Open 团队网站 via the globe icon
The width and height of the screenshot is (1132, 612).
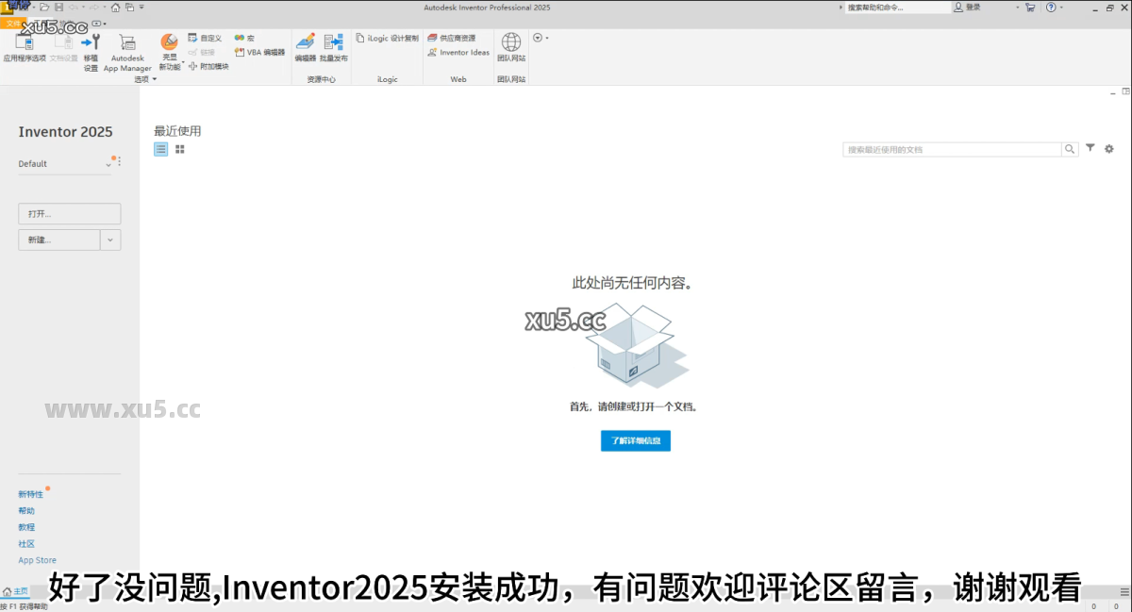[x=511, y=44]
